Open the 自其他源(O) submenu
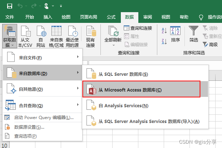The height and width of the screenshot is (148, 222). click(42, 89)
